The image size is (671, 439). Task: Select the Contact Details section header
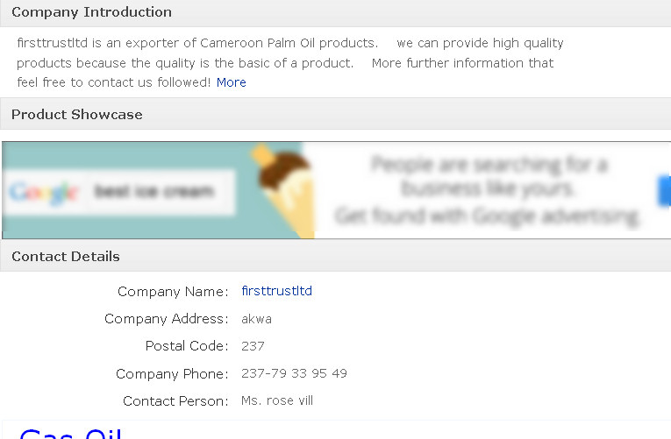tap(66, 257)
